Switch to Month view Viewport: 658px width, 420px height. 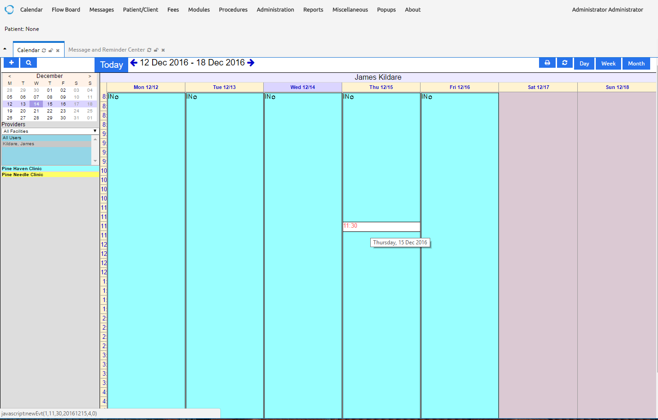[636, 64]
